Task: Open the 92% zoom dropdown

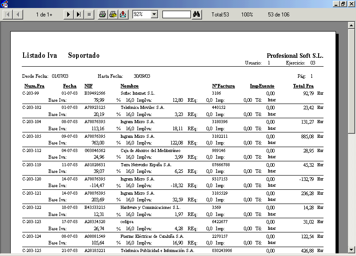Action: pyautogui.click(x=154, y=15)
